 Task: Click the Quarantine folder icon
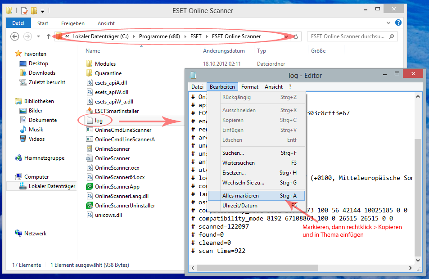(89, 73)
